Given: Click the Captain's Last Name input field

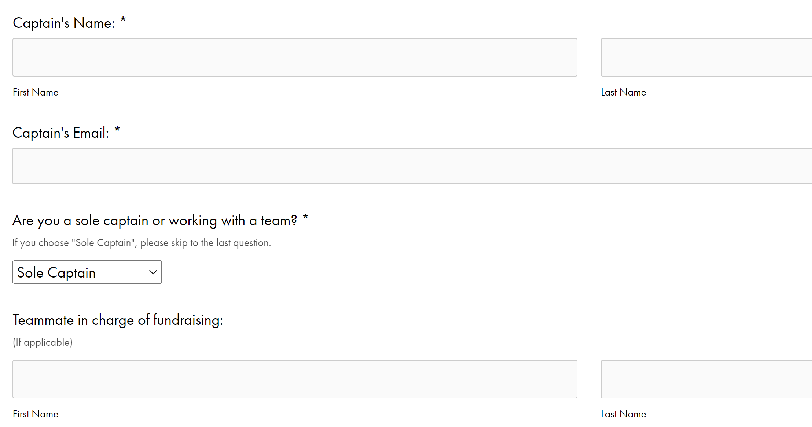Looking at the screenshot, I should tap(706, 57).
